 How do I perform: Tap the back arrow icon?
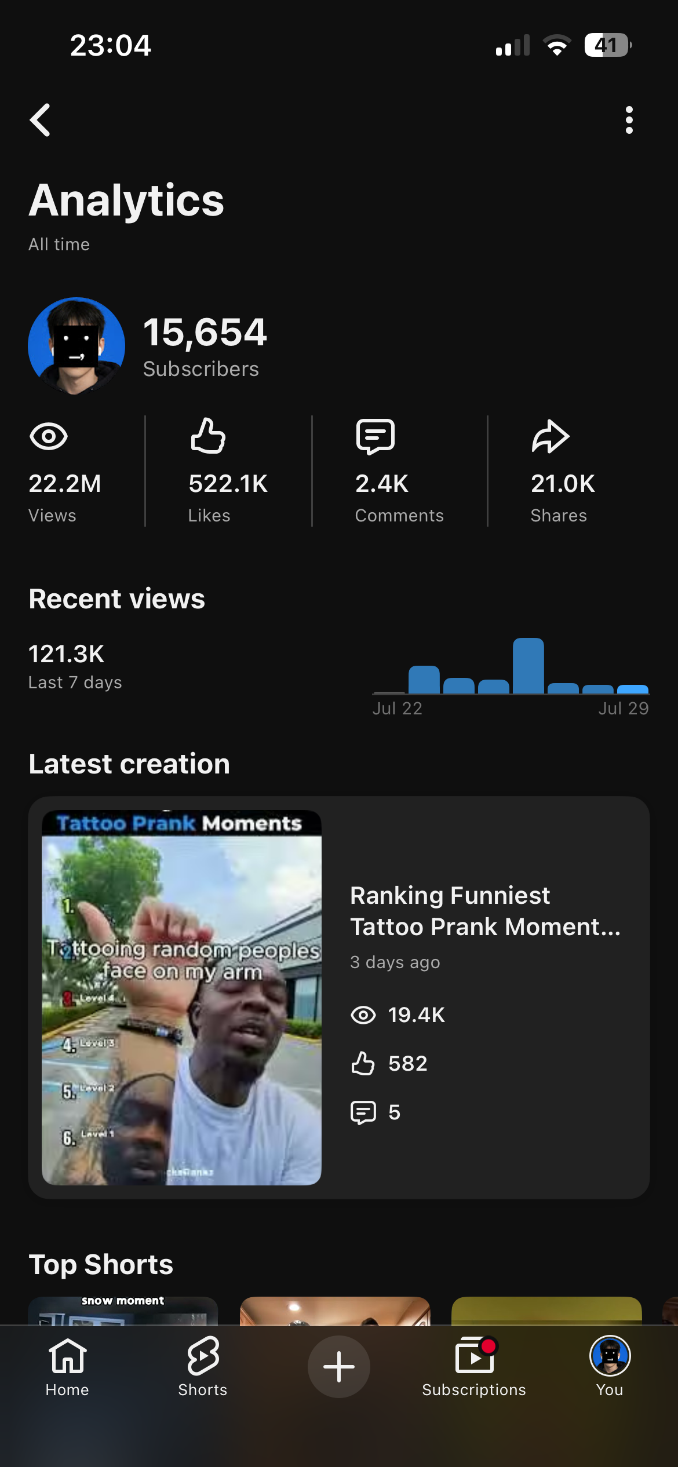coord(40,121)
